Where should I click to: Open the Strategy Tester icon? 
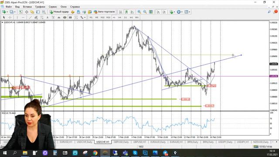coord(44,12)
